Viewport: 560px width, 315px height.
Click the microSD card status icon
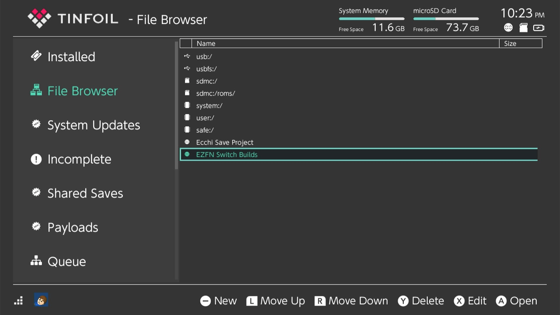coord(524,28)
